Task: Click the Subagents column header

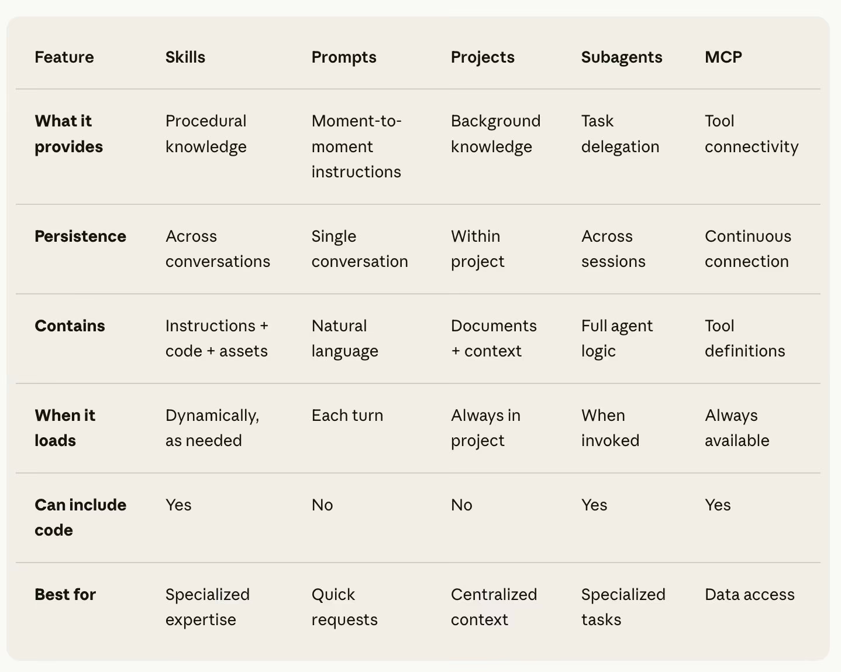Action: 621,57
